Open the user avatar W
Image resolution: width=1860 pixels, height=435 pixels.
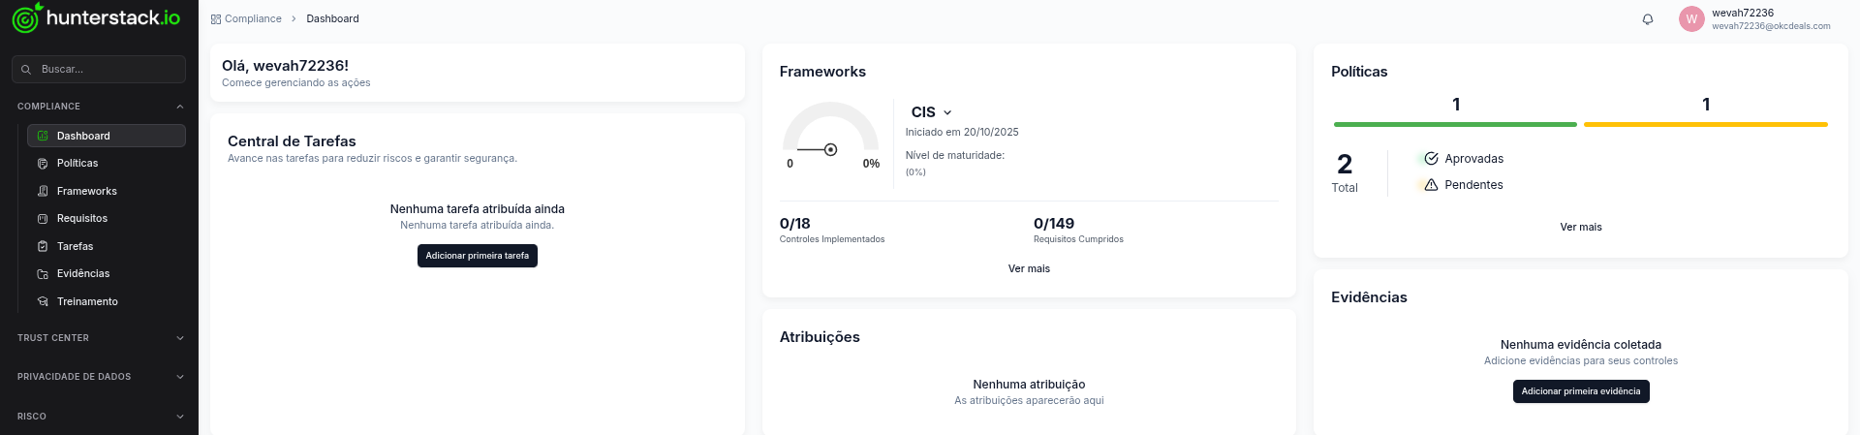coord(1691,19)
